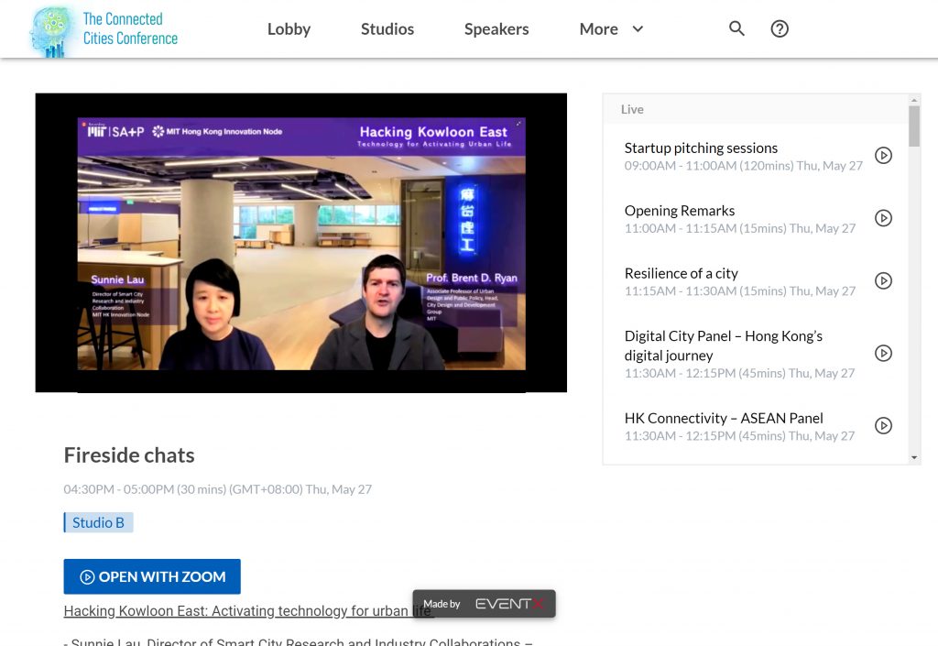Expand the More dropdown menu
The width and height of the screenshot is (938, 646).
click(x=611, y=28)
